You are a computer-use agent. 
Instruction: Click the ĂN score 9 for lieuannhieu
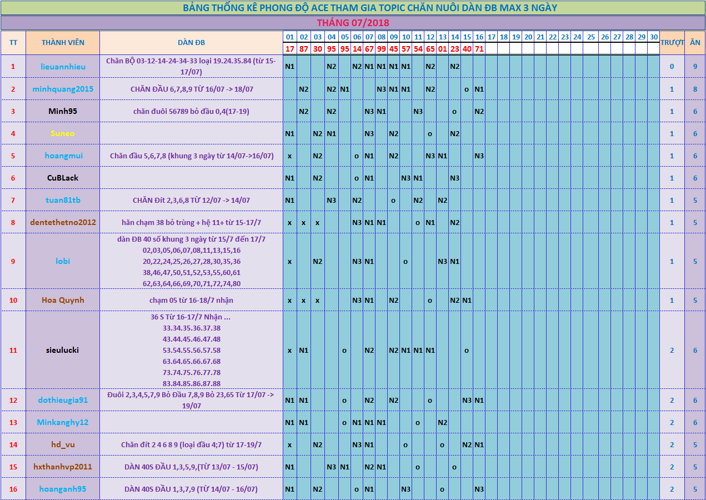click(x=695, y=67)
